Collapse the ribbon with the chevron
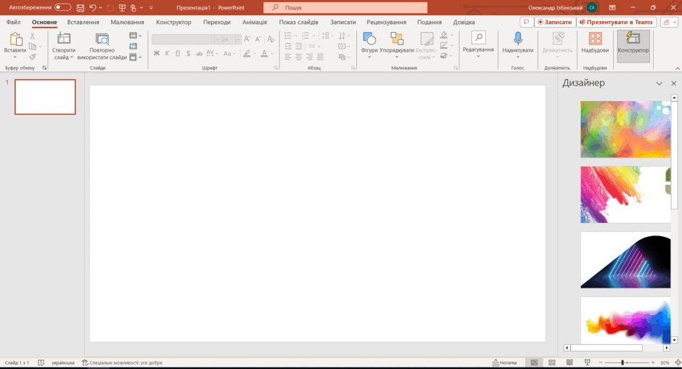 click(x=677, y=68)
